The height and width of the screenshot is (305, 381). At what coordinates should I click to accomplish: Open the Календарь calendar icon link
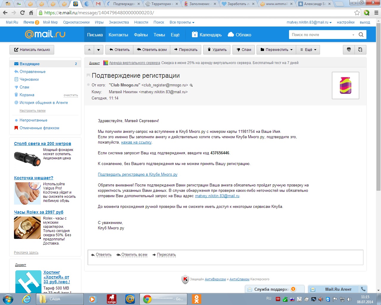207,35
